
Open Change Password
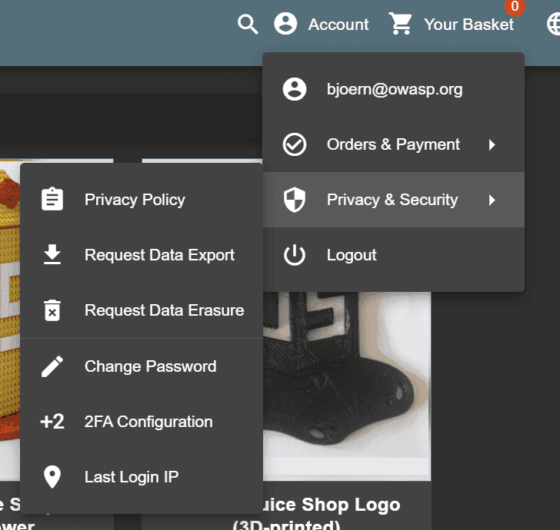(x=142, y=366)
